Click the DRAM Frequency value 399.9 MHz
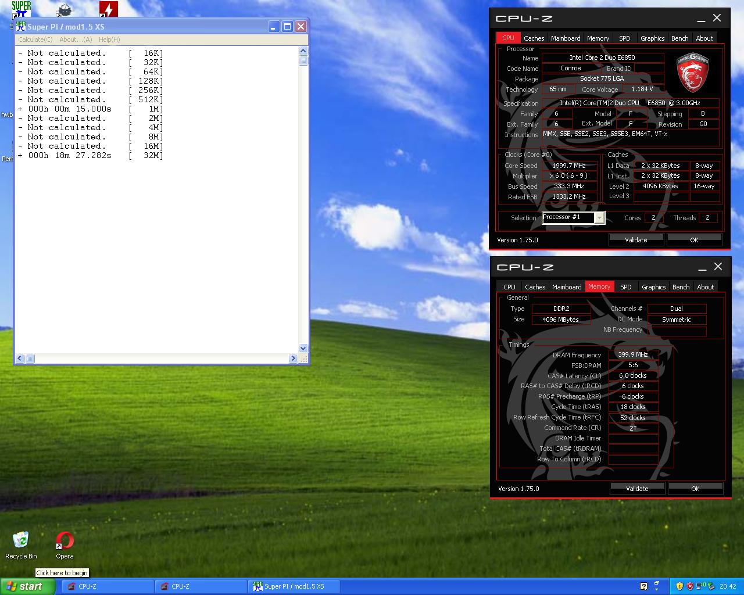This screenshot has height=595, width=744. (x=633, y=354)
